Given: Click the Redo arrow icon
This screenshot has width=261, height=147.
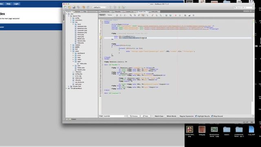Looking at the screenshot, I should (88, 7).
